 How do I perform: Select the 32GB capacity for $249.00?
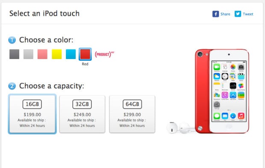[x=82, y=114]
